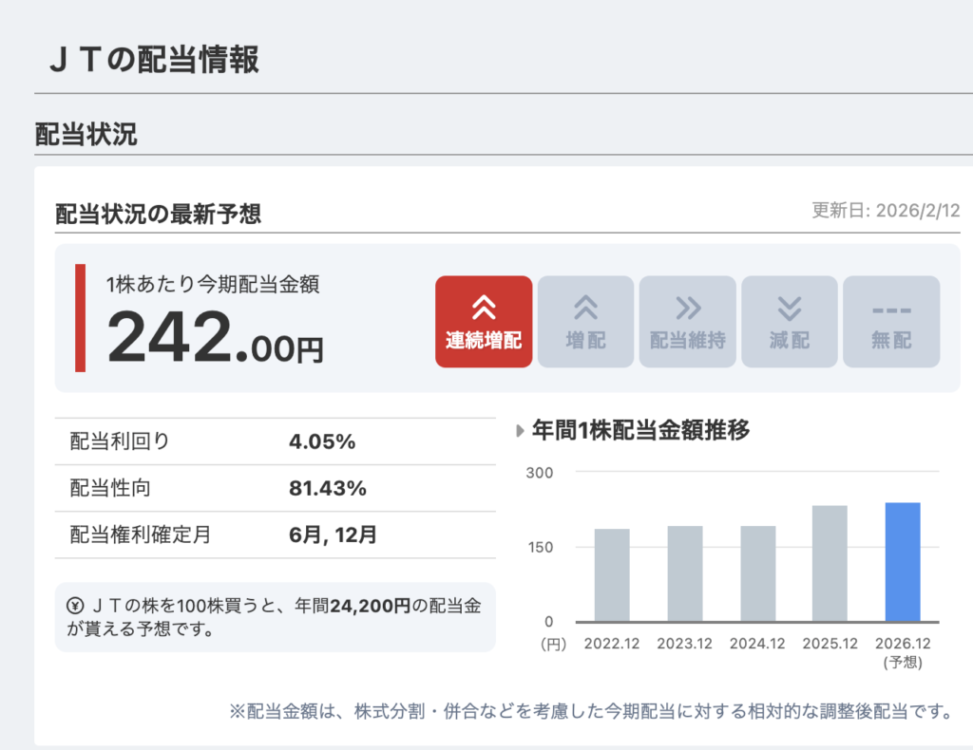This screenshot has height=750, width=973.
Task: Click the 2026.12 (予想) axis label
Action: [x=903, y=652]
